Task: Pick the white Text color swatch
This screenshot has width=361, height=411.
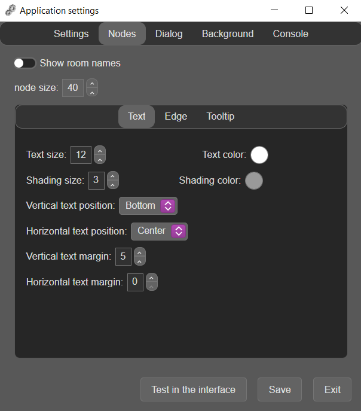Action: 259,155
